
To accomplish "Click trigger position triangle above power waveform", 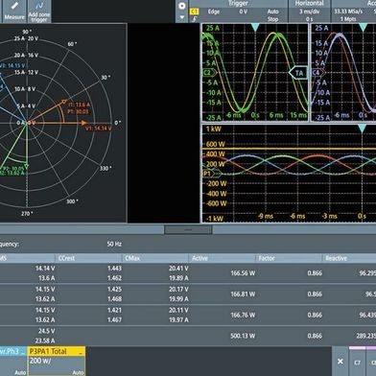I will coord(362,129).
